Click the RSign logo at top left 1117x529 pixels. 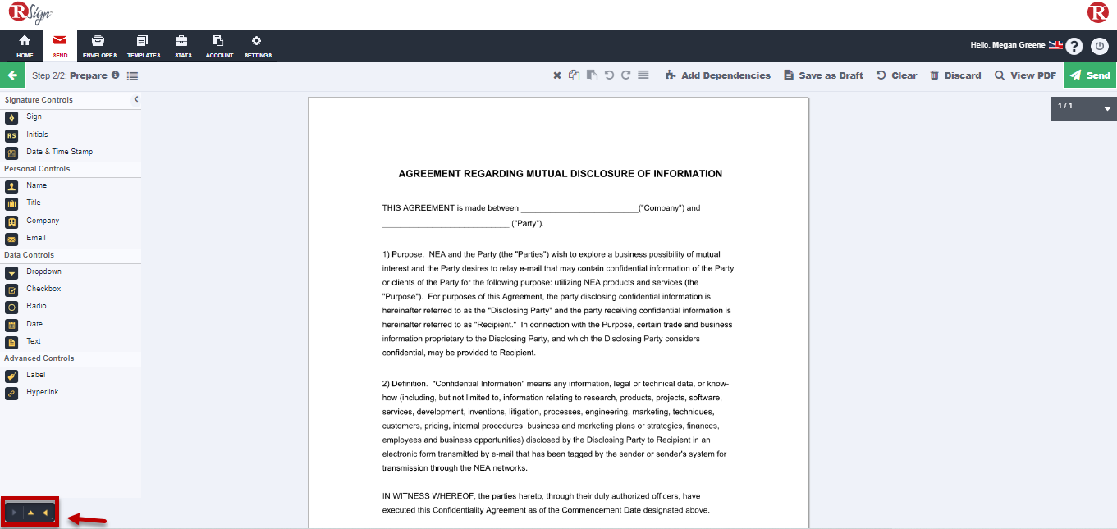point(32,12)
